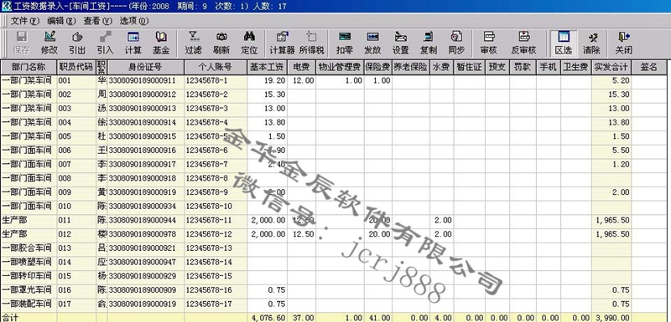Click the 实发合计 column header
The height and width of the screenshot is (322, 671).
611,67
